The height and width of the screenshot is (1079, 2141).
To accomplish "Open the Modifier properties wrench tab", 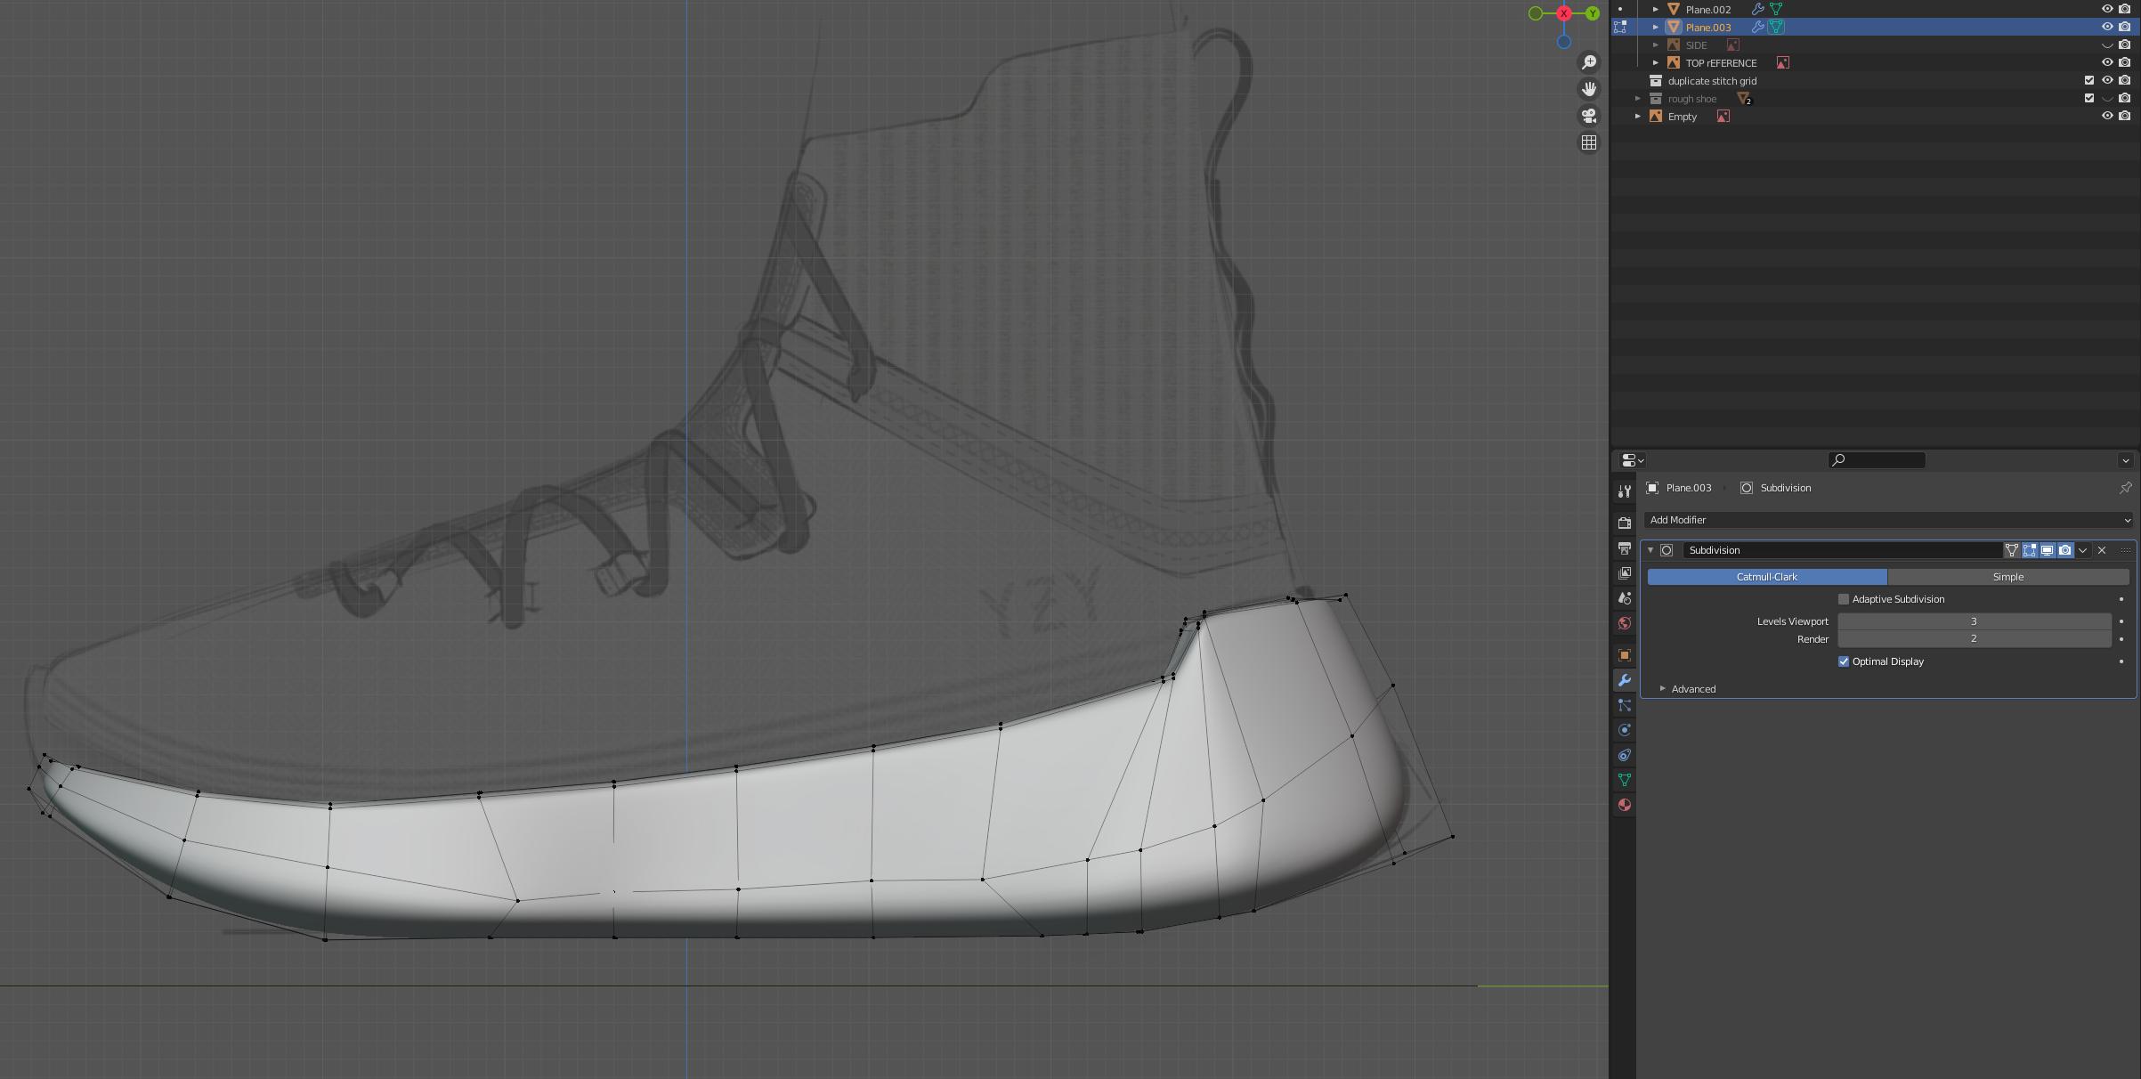I will [1624, 680].
